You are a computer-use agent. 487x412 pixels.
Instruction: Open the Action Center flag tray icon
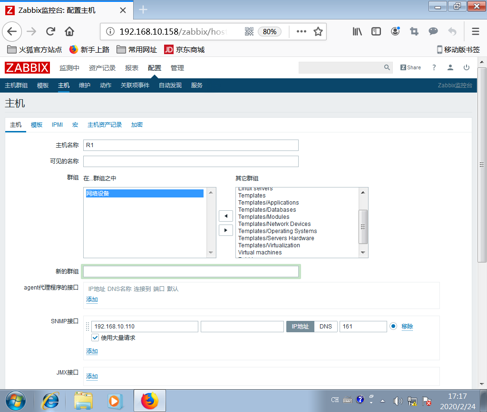pos(427,401)
